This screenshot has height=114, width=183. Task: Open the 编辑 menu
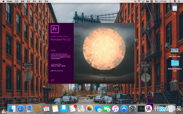point(22,2)
